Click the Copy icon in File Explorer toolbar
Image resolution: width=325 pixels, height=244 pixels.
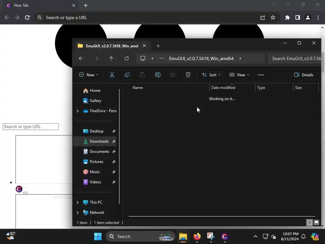127,75
